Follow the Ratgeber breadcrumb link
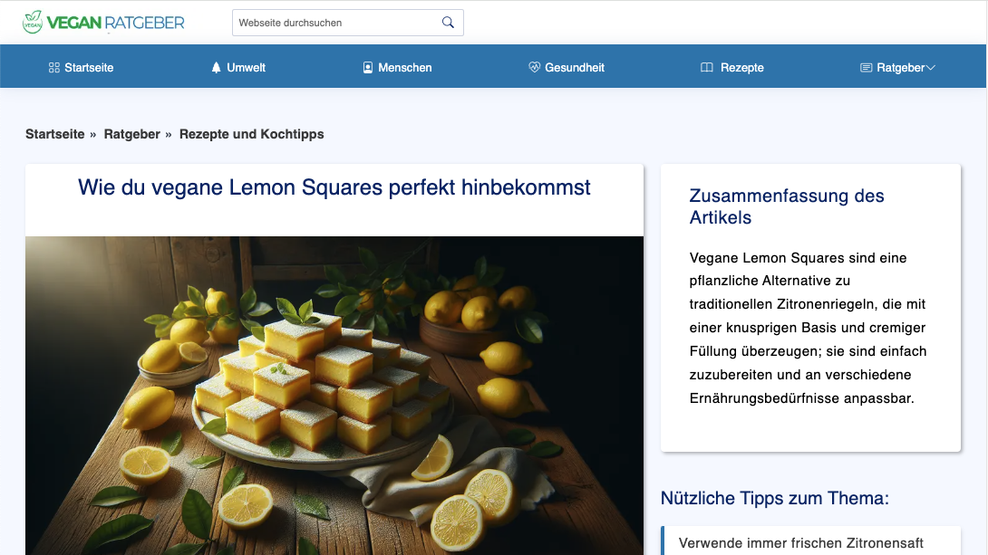The image size is (988, 555). pyautogui.click(x=131, y=134)
